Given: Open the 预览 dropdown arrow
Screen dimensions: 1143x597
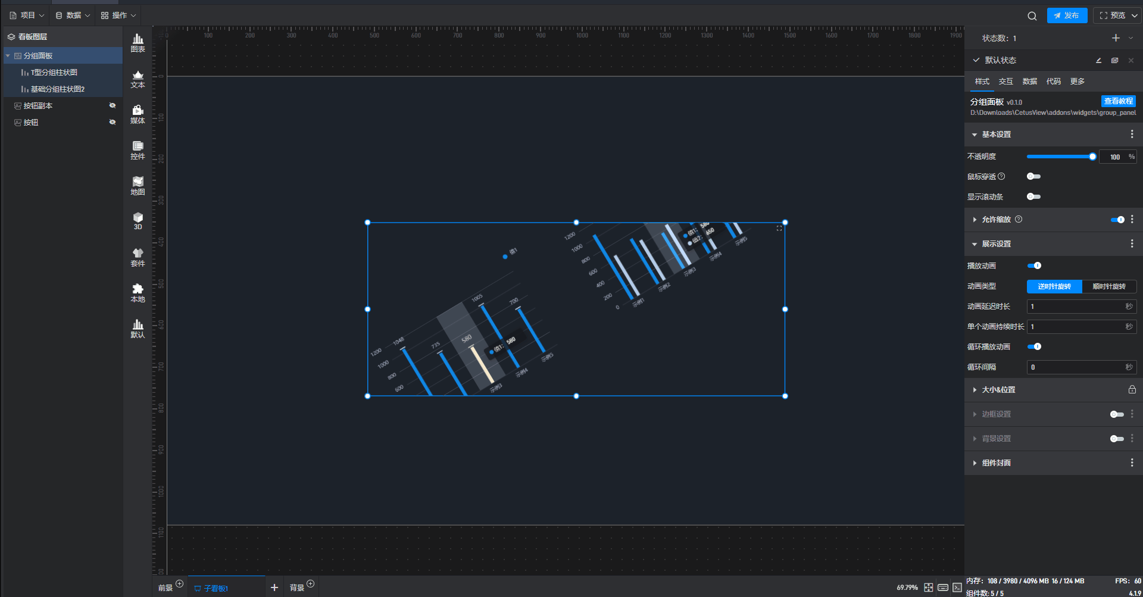Looking at the screenshot, I should [x=1135, y=16].
